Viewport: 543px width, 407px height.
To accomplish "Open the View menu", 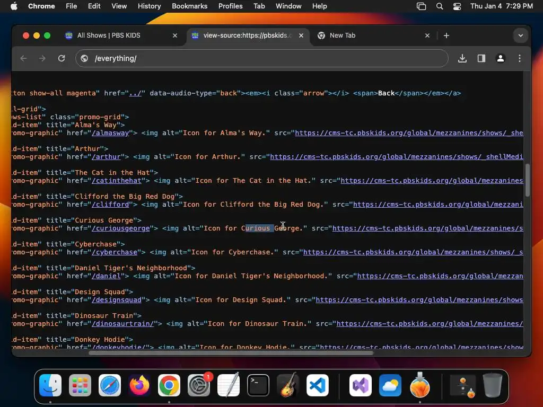I will (119, 6).
